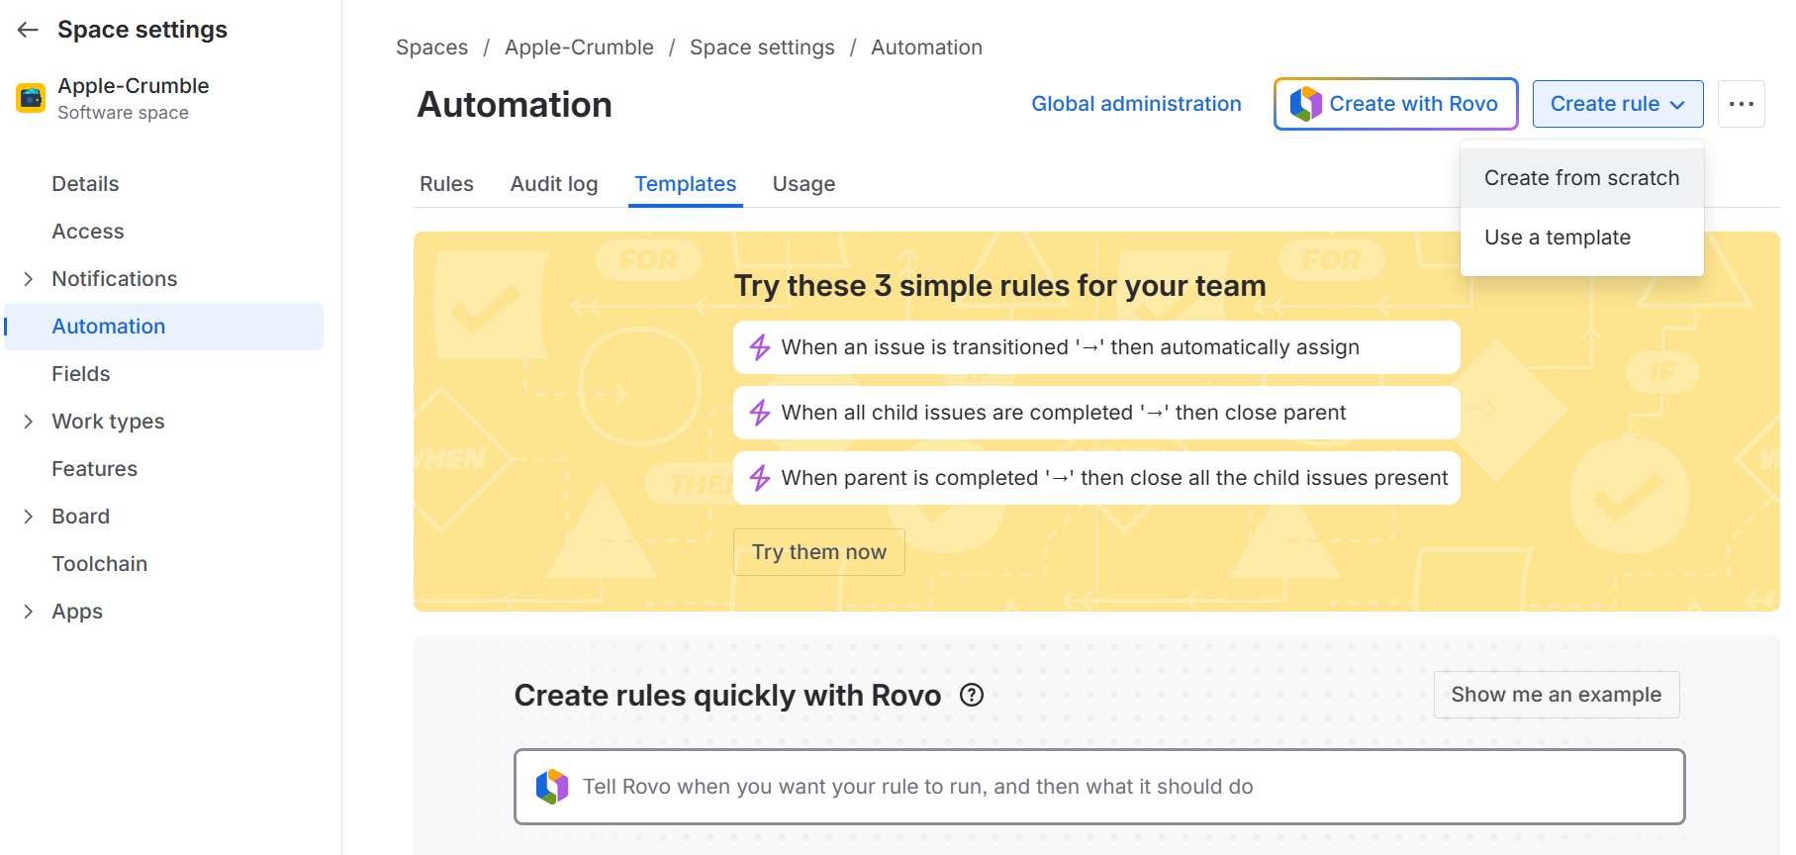Viewport: 1796px width, 855px height.
Task: Open the three-dot more actions menu
Action: [x=1741, y=104]
